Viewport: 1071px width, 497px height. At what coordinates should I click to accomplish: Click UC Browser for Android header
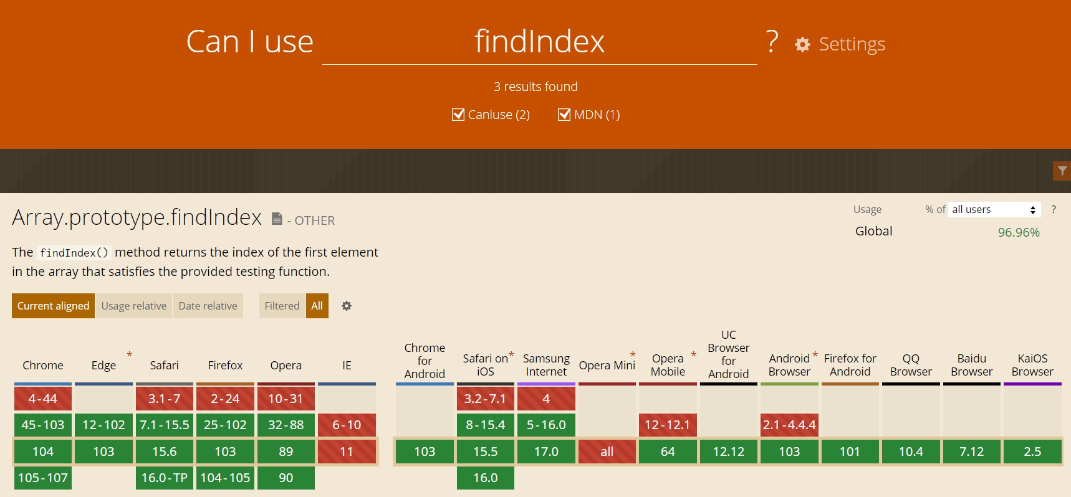[x=728, y=354]
